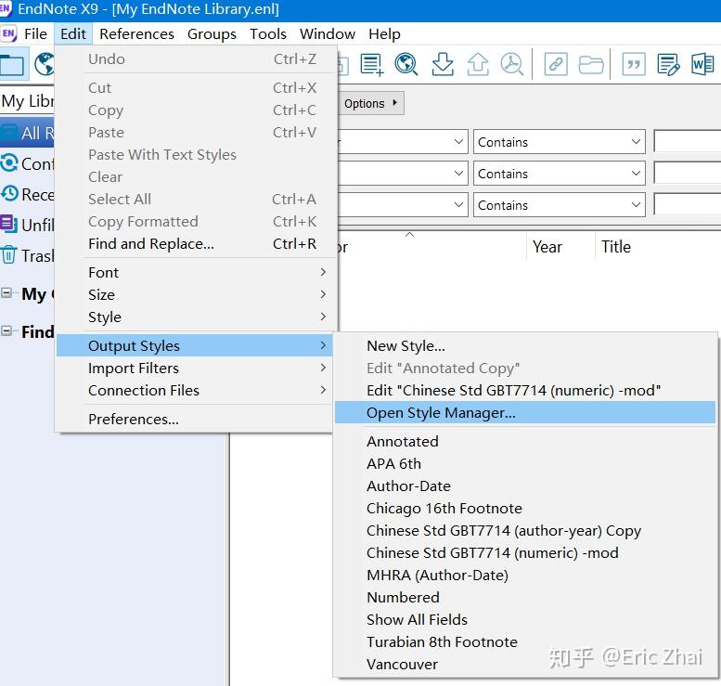Click the Find Full Text PDF icon
Image resolution: width=721 pixels, height=686 pixels.
(512, 64)
